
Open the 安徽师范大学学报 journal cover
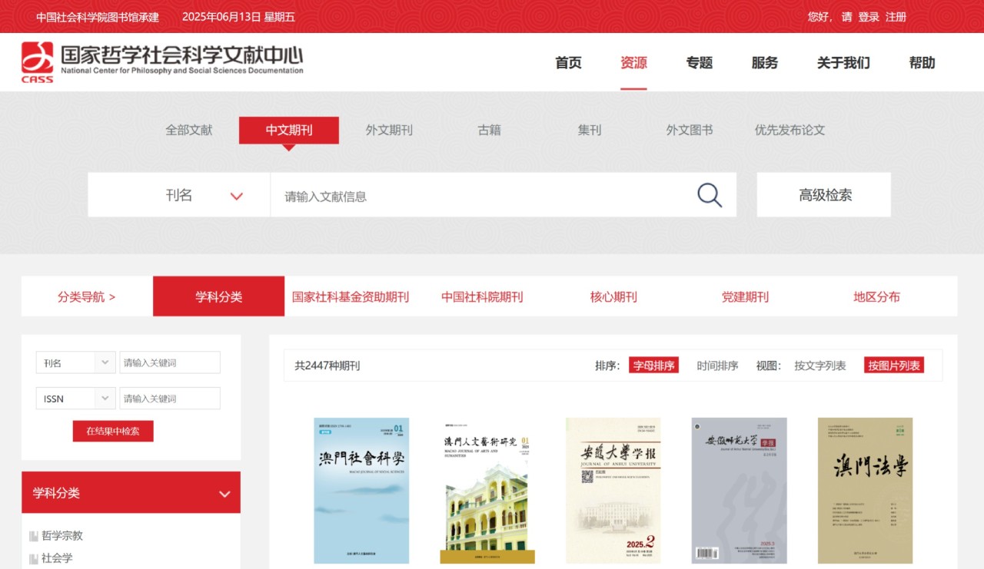tap(740, 491)
